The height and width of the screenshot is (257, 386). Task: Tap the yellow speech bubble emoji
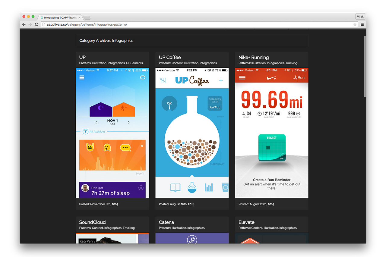(x=125, y=148)
